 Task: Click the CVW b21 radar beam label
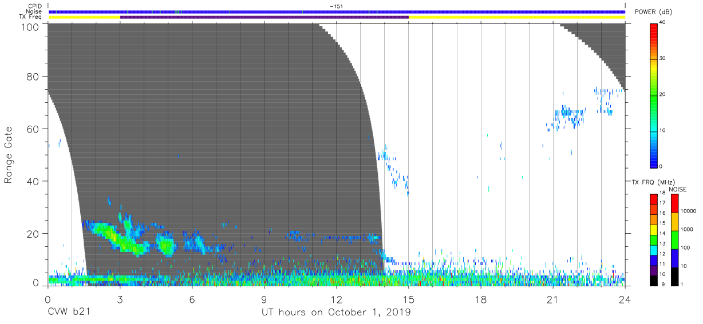point(69,313)
